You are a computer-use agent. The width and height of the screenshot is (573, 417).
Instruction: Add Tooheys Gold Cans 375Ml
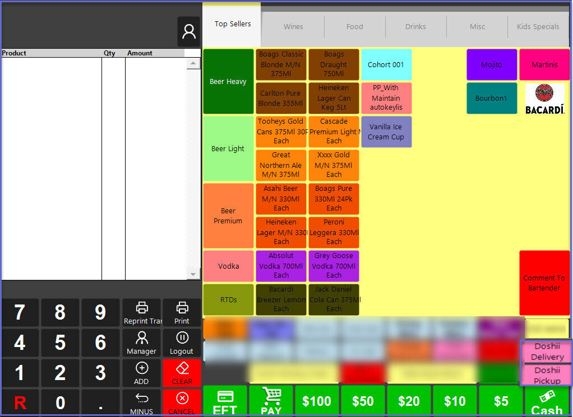click(281, 132)
